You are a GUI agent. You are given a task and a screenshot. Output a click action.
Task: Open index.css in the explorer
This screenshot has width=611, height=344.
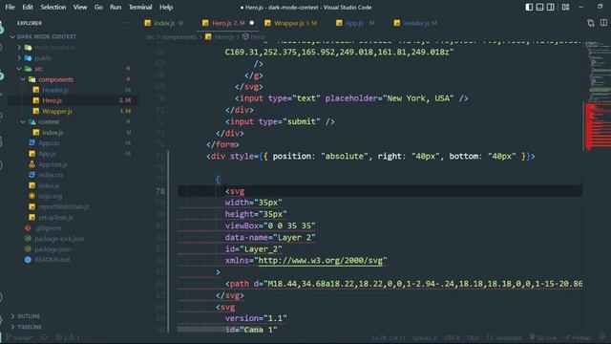51,175
